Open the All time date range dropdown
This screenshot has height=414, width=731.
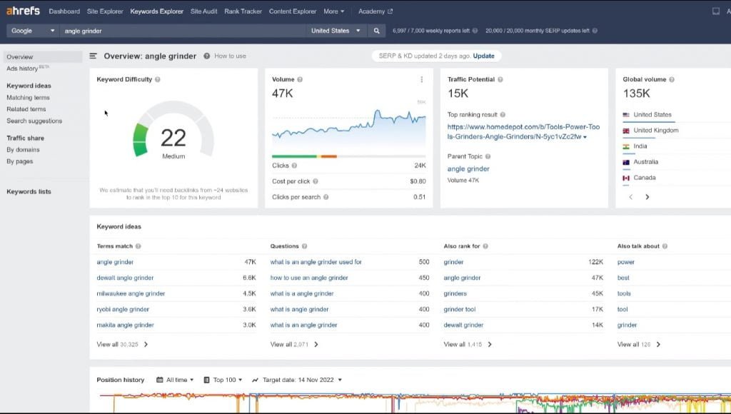pos(175,380)
